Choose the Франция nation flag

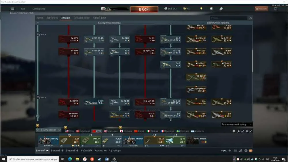tap(168, 131)
